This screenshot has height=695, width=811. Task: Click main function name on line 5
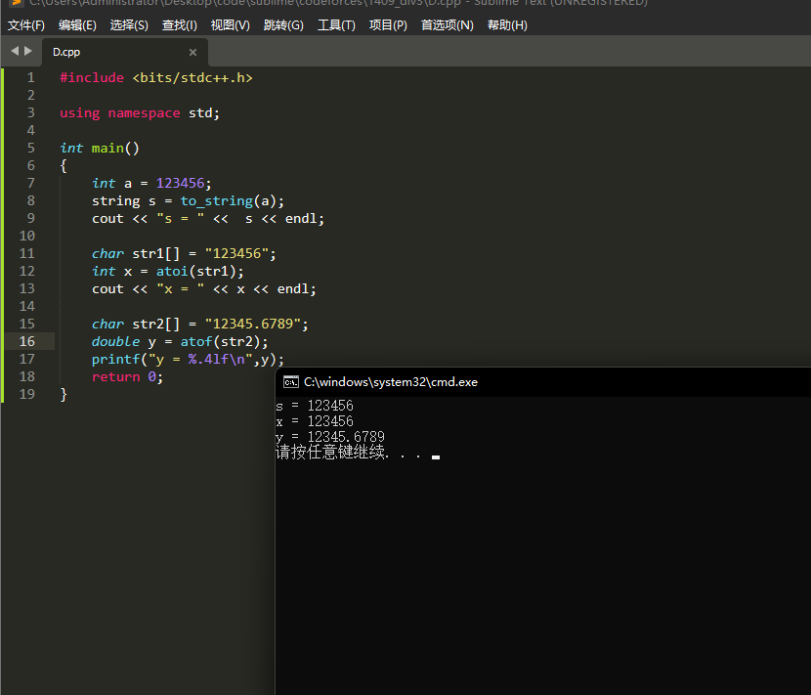(107, 148)
